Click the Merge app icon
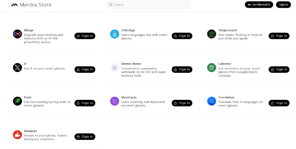 pos(17,34)
